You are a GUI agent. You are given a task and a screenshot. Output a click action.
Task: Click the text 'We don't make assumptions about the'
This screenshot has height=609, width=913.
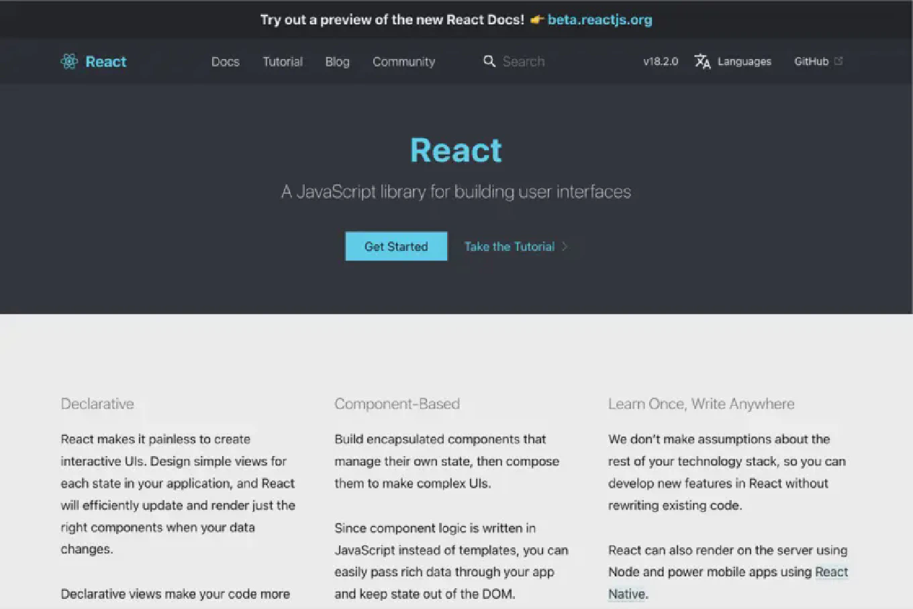[x=719, y=439]
